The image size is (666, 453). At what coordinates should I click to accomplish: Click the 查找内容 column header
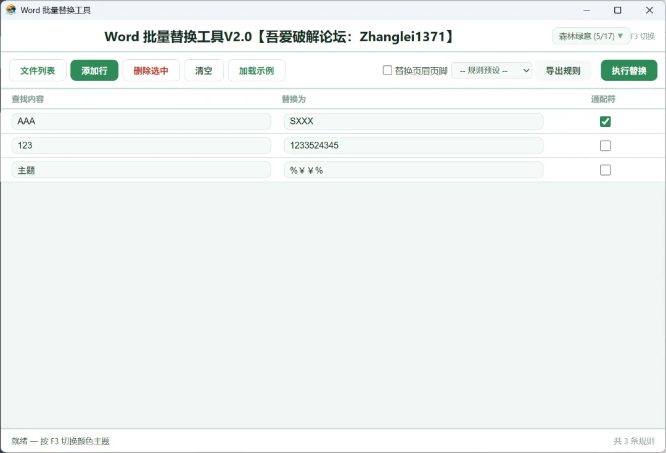pyautogui.click(x=28, y=99)
